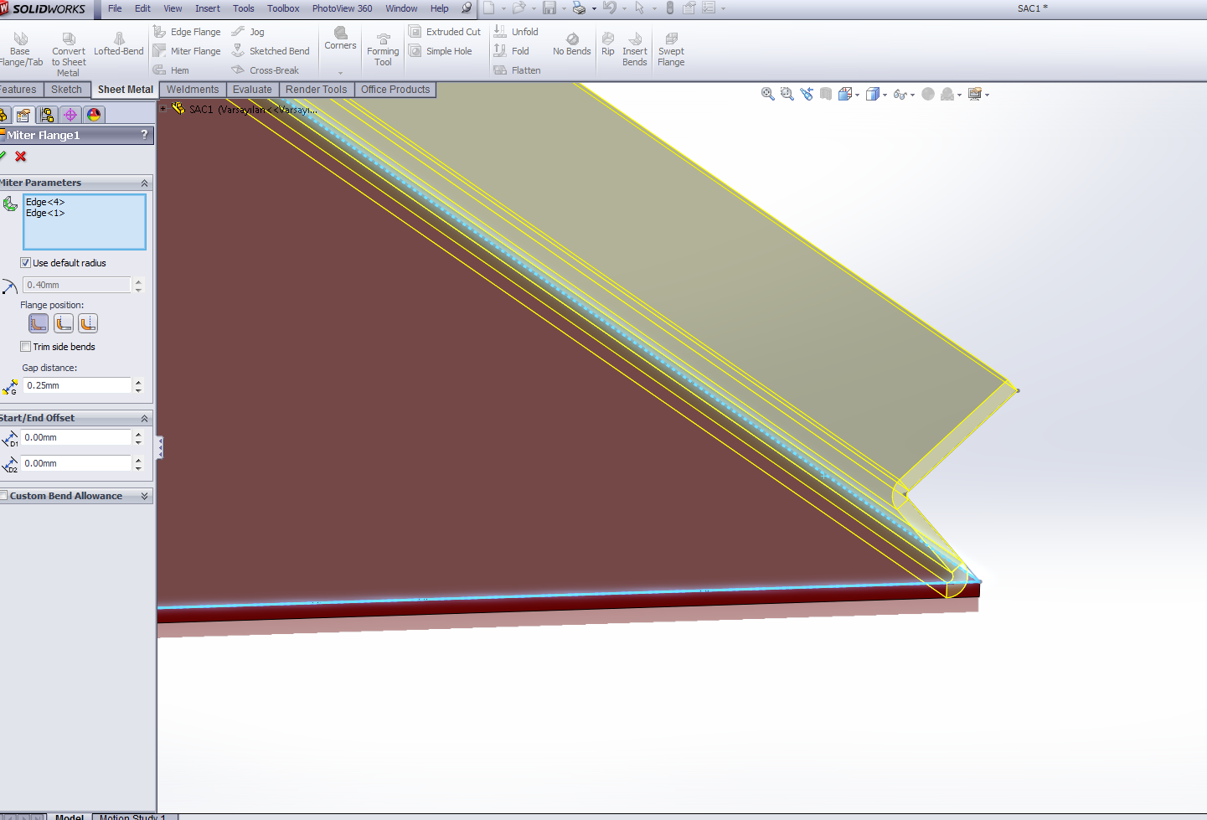This screenshot has width=1207, height=820.
Task: Click the Zoom to Area icon
Action: tap(787, 94)
